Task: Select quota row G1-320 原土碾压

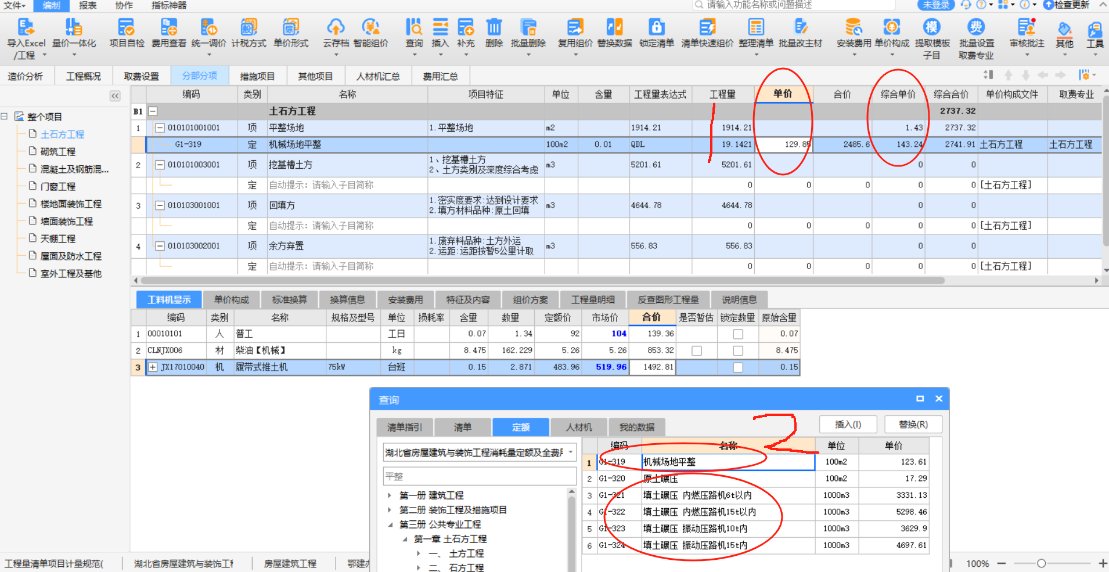Action: point(755,479)
